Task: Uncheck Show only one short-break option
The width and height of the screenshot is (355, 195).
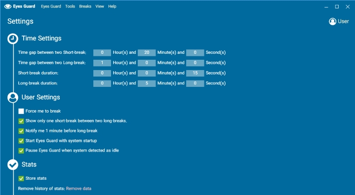Action: [21, 121]
